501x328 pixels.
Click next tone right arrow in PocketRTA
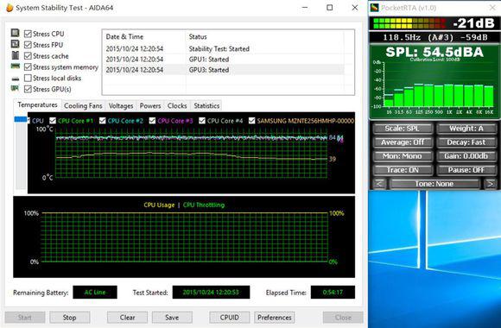point(490,184)
